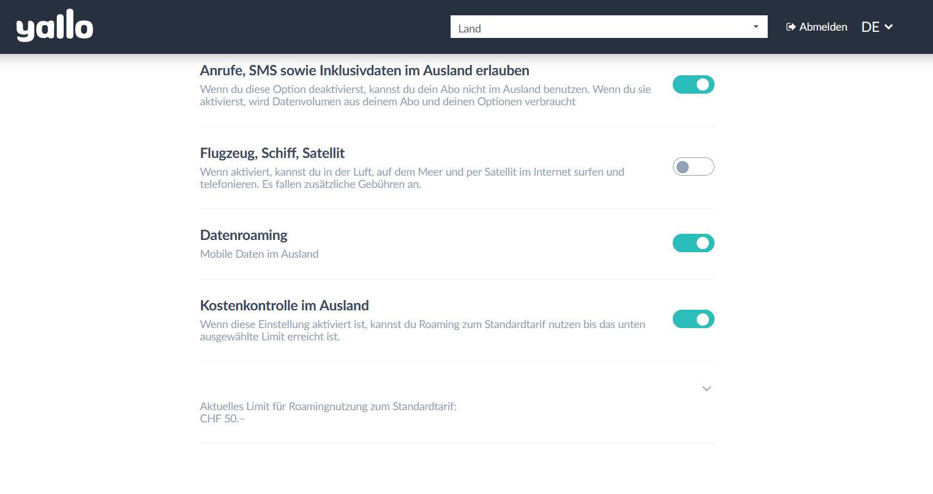Expand the roaming limit section chevron
The image size is (933, 494).
tap(706, 389)
